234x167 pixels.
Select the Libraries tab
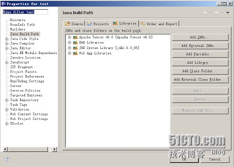[x=125, y=23]
